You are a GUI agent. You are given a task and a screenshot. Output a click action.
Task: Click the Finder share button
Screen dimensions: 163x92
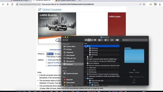(x=112, y=40)
